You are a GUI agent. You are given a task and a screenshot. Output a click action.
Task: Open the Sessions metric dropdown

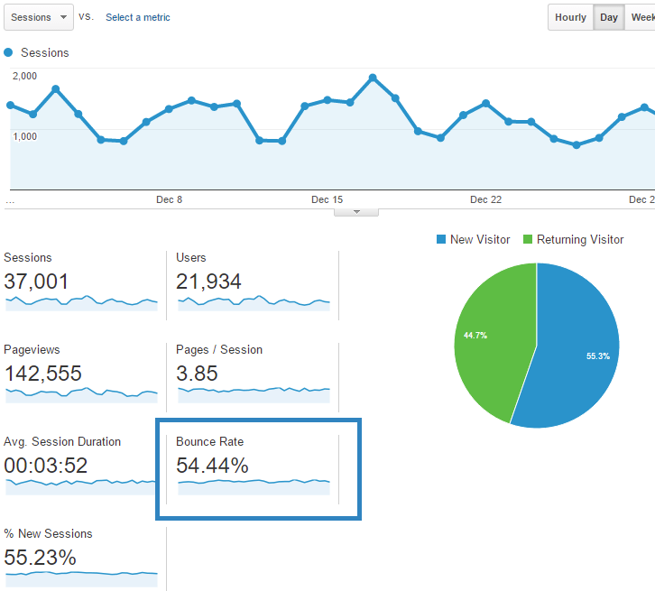tap(38, 17)
